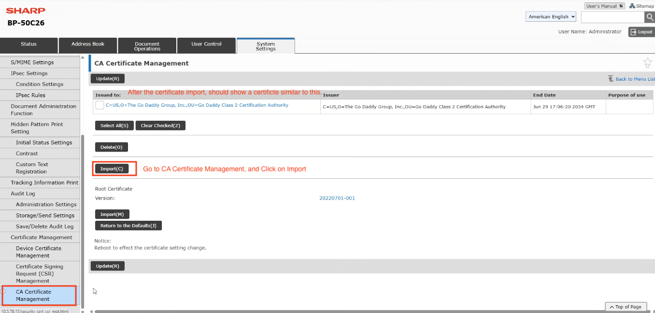Click the Import(C) button
Screen dimensions: 655x313
coord(112,169)
